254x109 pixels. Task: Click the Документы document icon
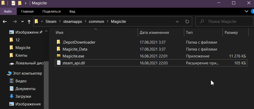12,88
